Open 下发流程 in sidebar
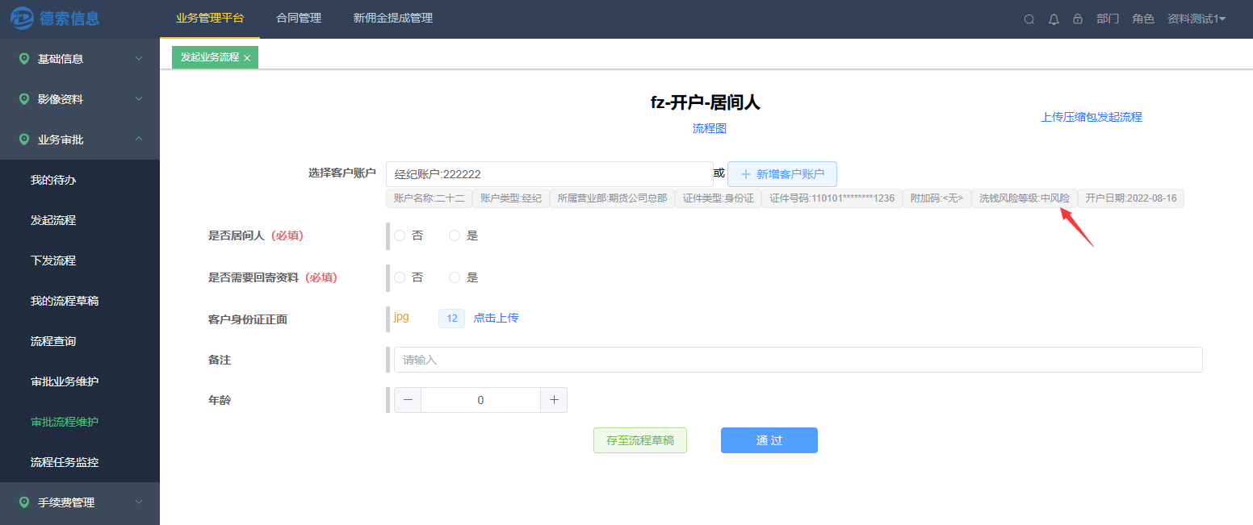1253x525 pixels. [x=53, y=260]
